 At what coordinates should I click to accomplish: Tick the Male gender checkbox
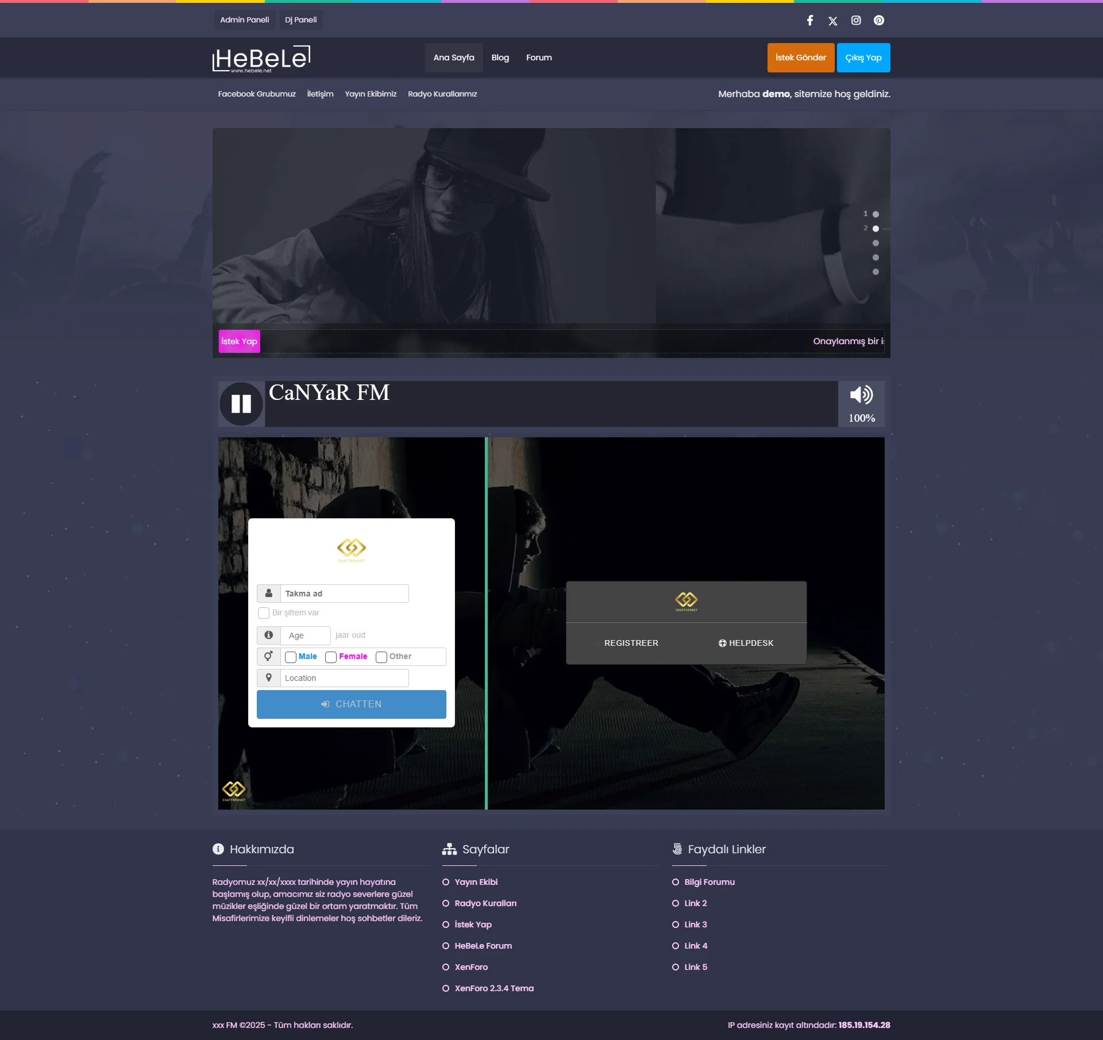click(x=291, y=657)
